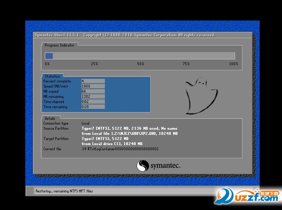Click the MB remaining value 1302
The image size is (282, 210).
[x=93, y=96]
